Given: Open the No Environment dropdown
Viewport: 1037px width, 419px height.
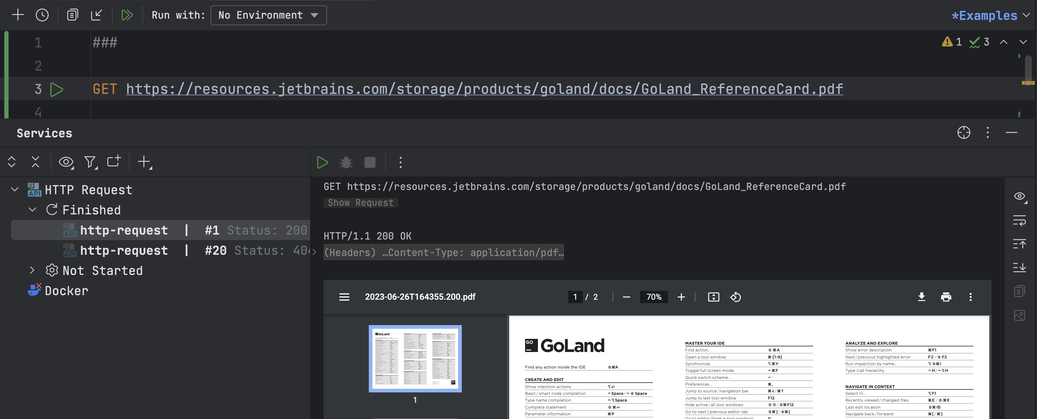Looking at the screenshot, I should (269, 15).
